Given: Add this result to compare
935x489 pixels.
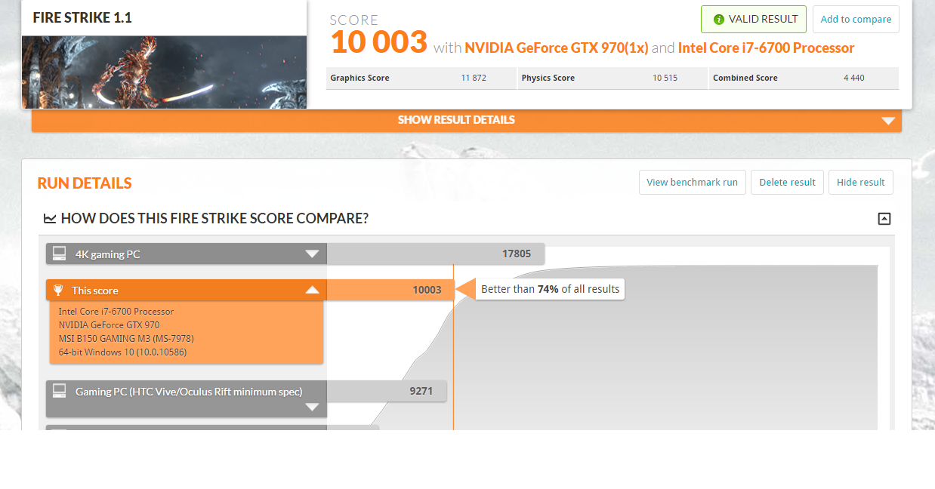Looking at the screenshot, I should click(x=856, y=20).
